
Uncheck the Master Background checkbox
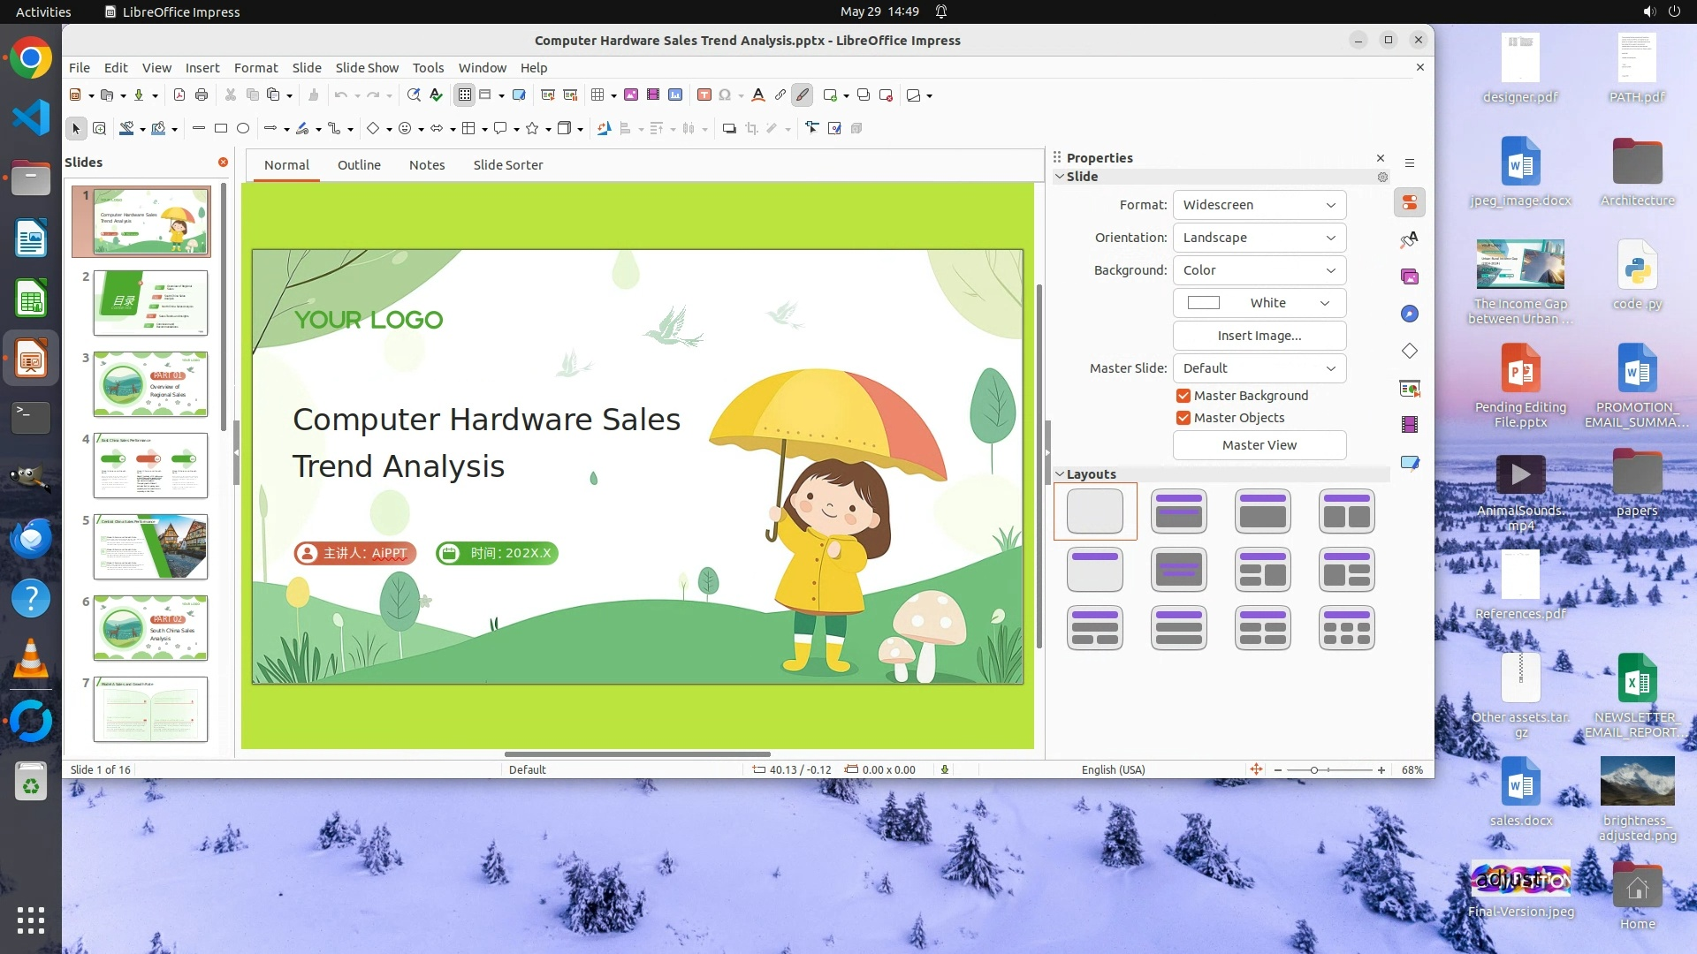[x=1183, y=396]
